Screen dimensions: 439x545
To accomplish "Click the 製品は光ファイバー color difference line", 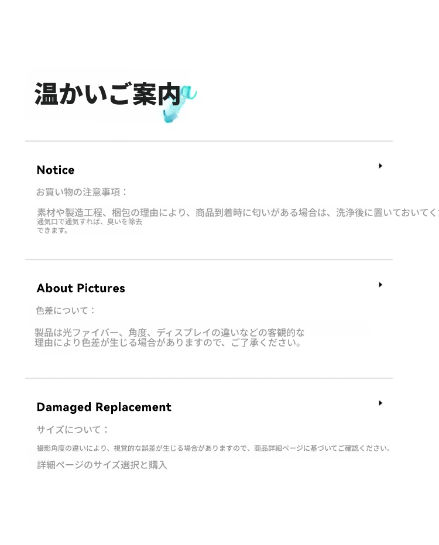I will click(170, 333).
